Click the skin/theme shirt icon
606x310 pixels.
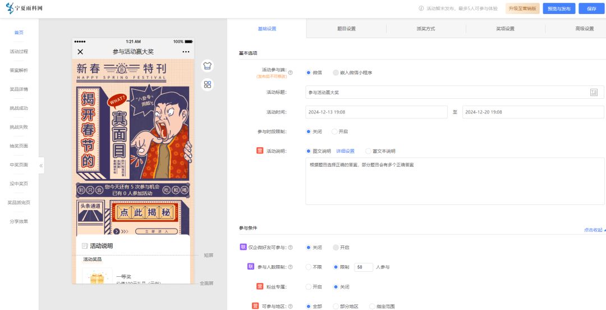pos(208,65)
